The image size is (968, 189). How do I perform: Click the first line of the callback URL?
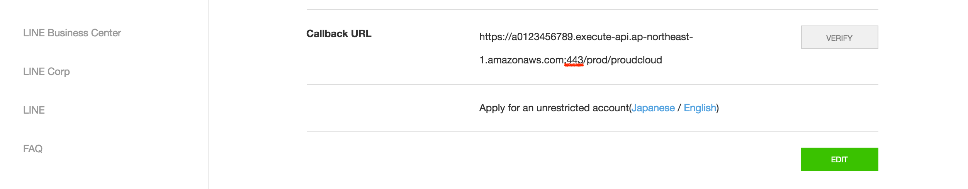coord(586,37)
